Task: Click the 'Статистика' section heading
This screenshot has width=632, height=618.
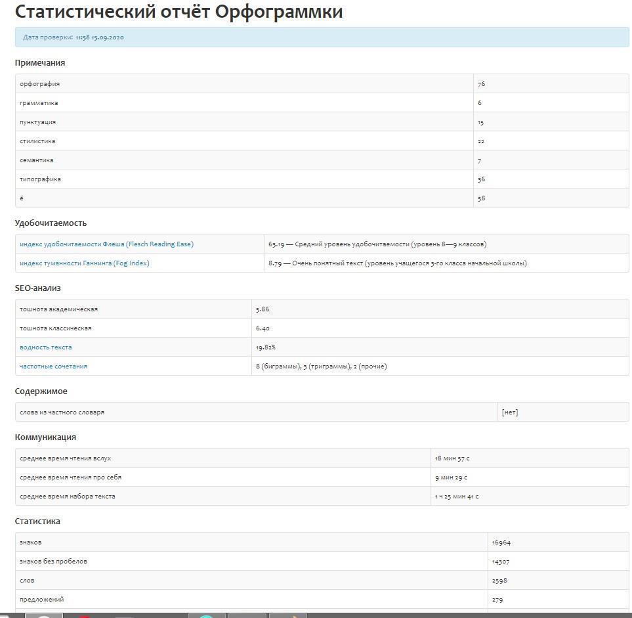Action: click(x=37, y=521)
